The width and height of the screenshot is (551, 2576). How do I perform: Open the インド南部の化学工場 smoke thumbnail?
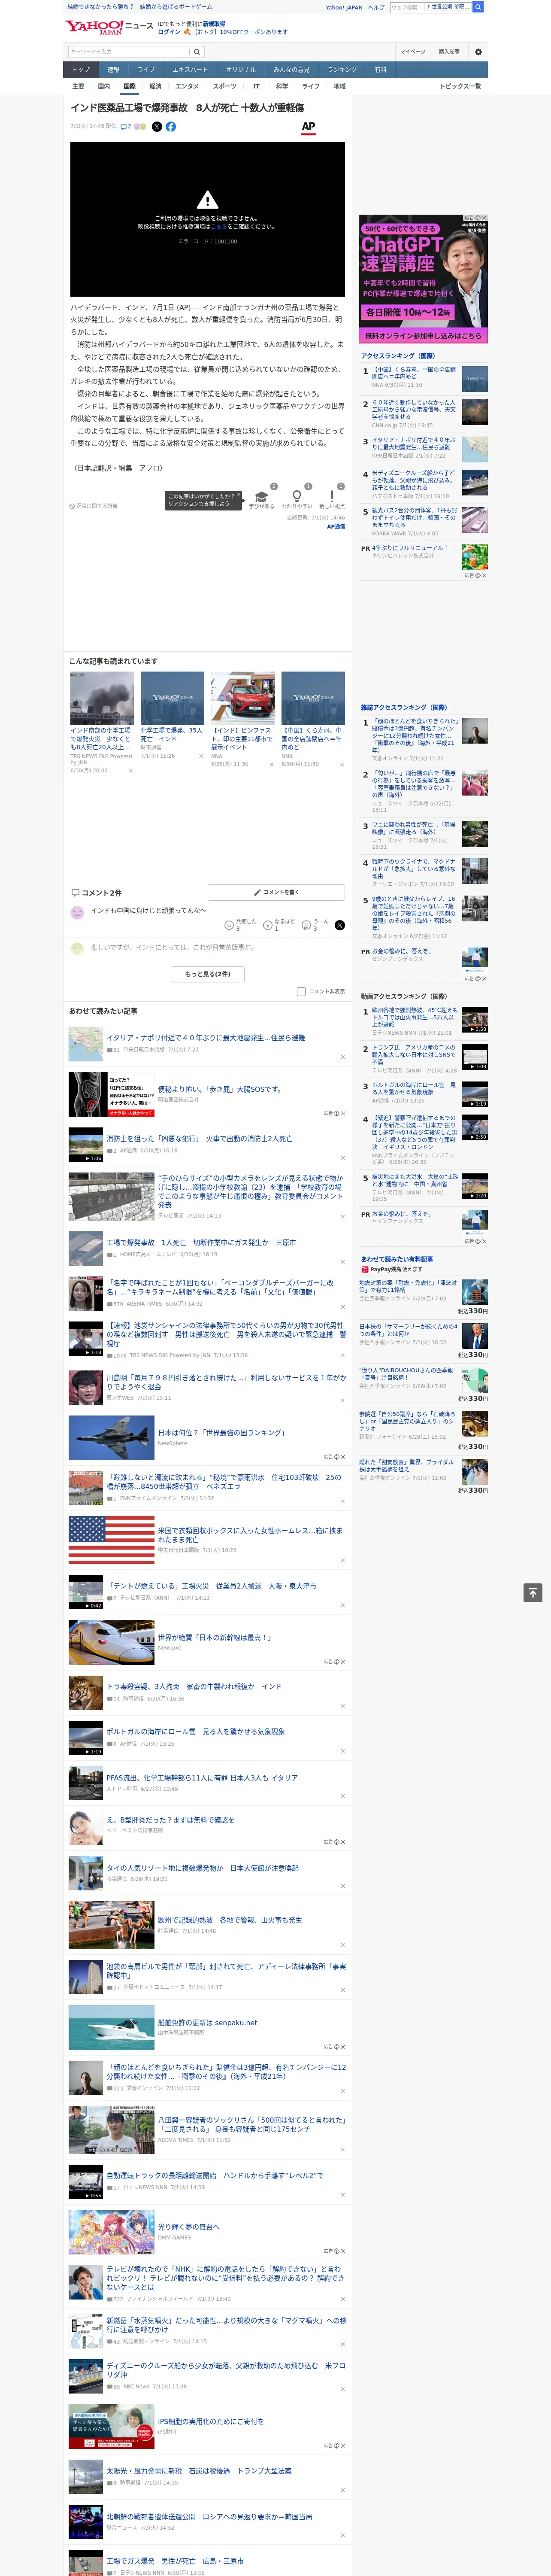[x=102, y=699]
